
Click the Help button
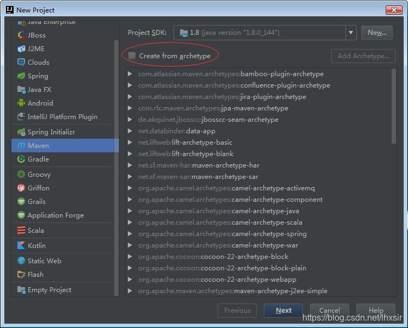click(376, 310)
